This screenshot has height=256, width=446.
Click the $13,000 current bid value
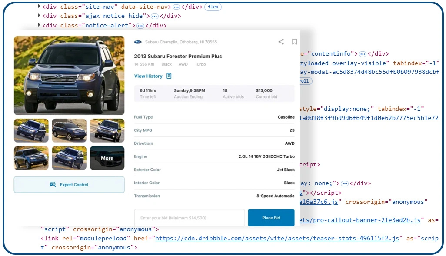[264, 90]
